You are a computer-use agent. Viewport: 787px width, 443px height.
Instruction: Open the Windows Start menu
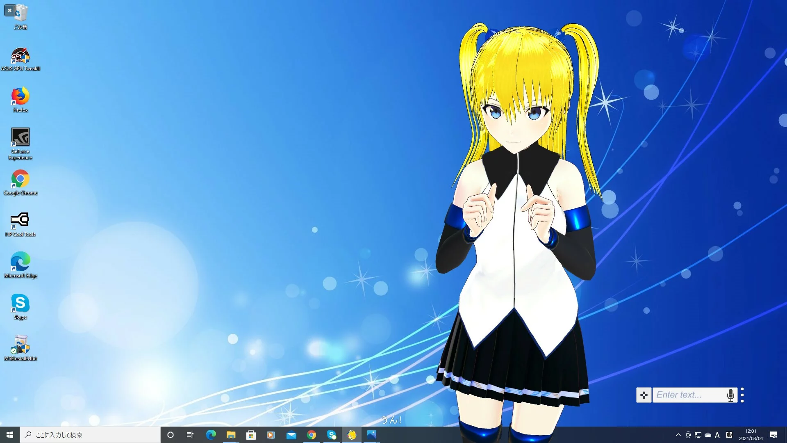click(10, 435)
